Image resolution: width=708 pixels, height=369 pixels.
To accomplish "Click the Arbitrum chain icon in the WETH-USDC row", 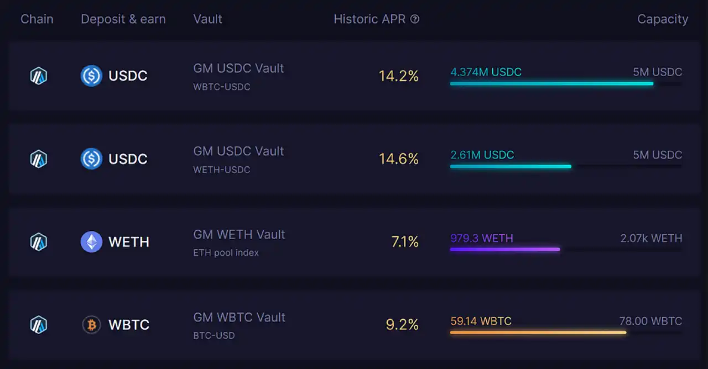I will (x=38, y=159).
